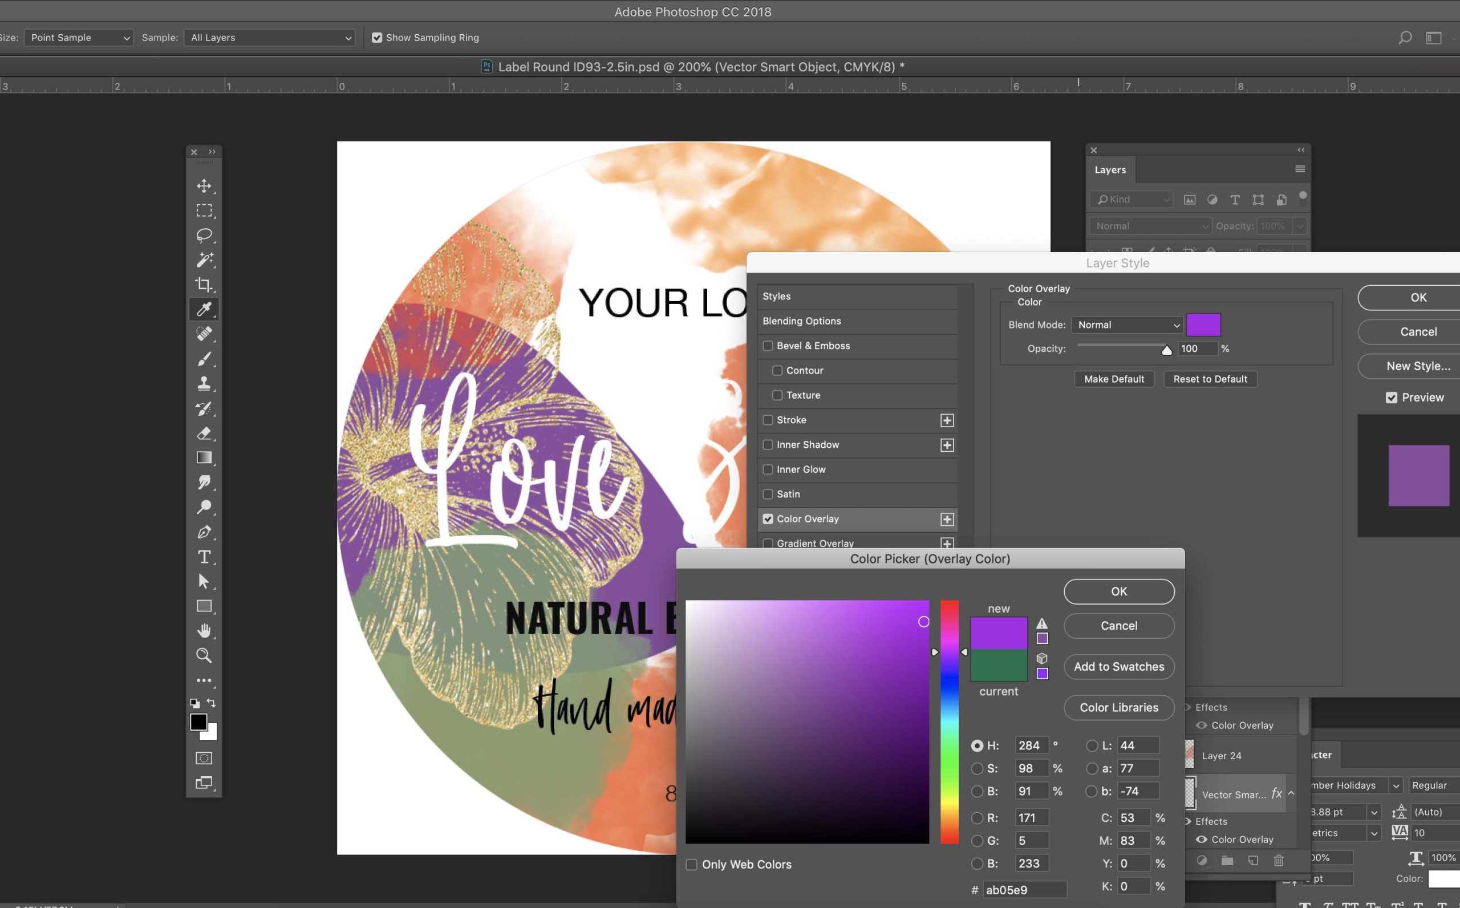This screenshot has width=1460, height=908.
Task: Hide Color Overlay effect on Vector Smart layer
Action: 1201,840
